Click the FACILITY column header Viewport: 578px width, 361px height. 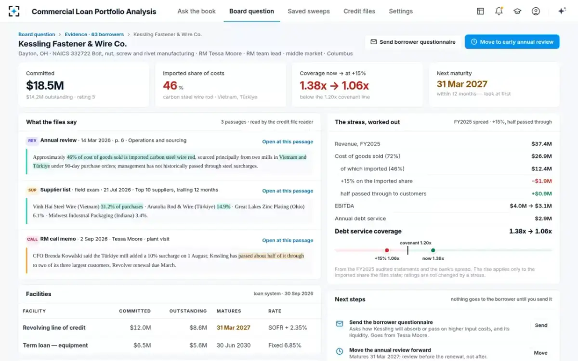point(34,311)
